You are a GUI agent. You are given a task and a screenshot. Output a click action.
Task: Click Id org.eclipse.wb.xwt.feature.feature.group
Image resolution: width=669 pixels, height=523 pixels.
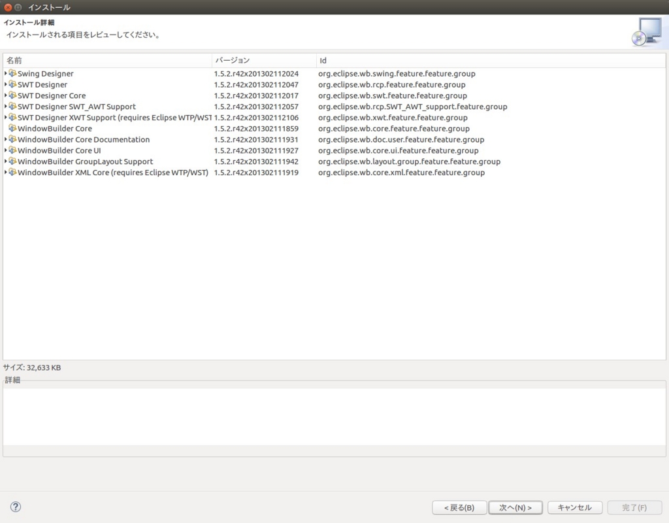[393, 118]
